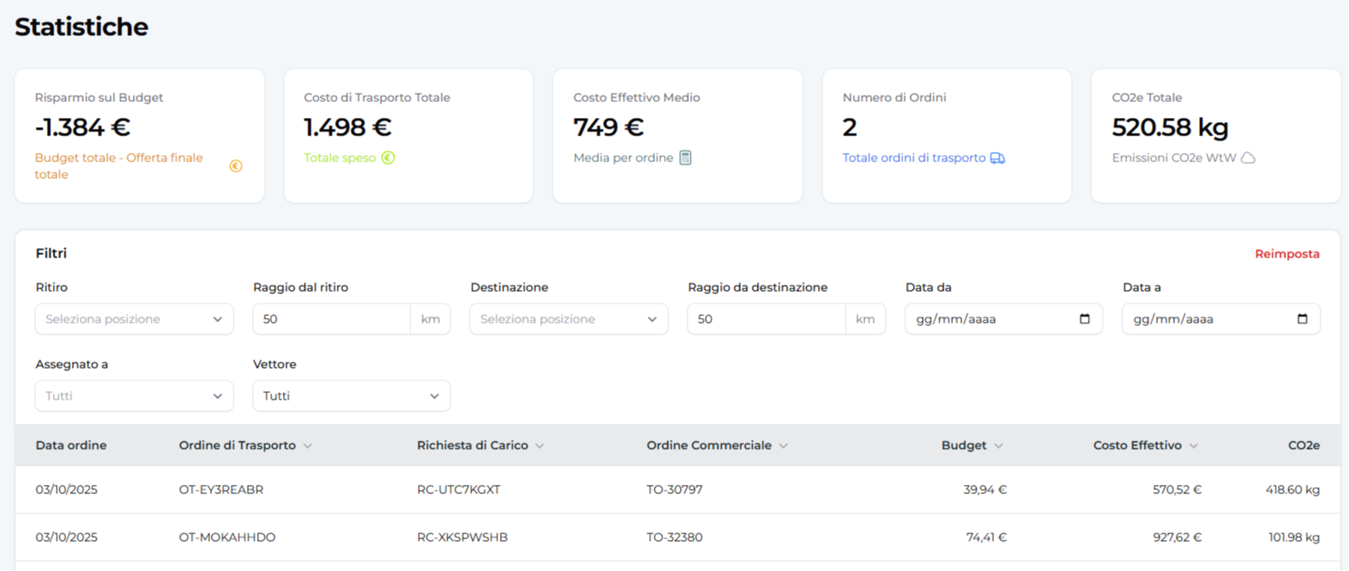The image size is (1349, 571).
Task: Sort table by Costo Effettivo column header
Action: point(1137,446)
